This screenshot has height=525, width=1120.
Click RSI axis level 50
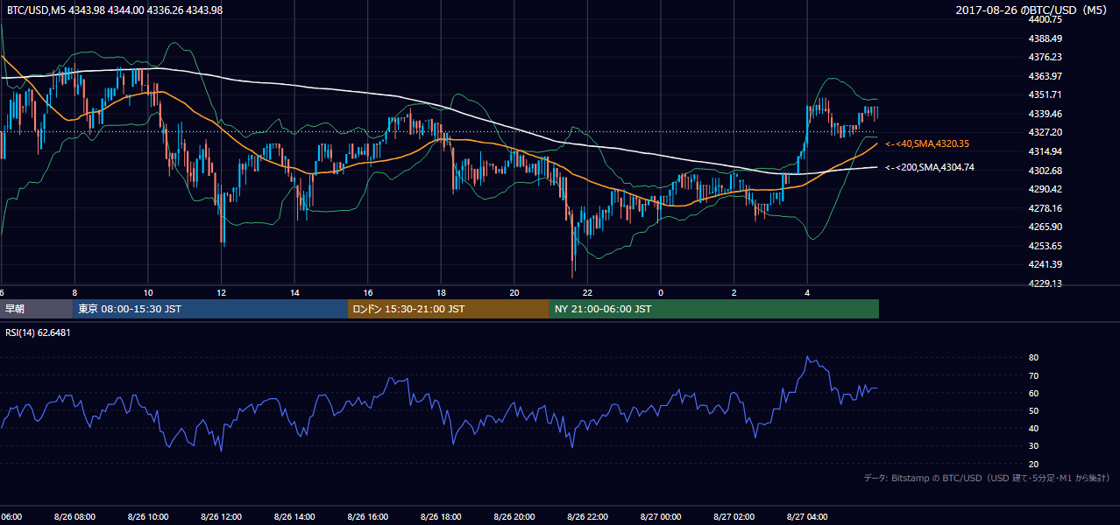coord(1033,410)
